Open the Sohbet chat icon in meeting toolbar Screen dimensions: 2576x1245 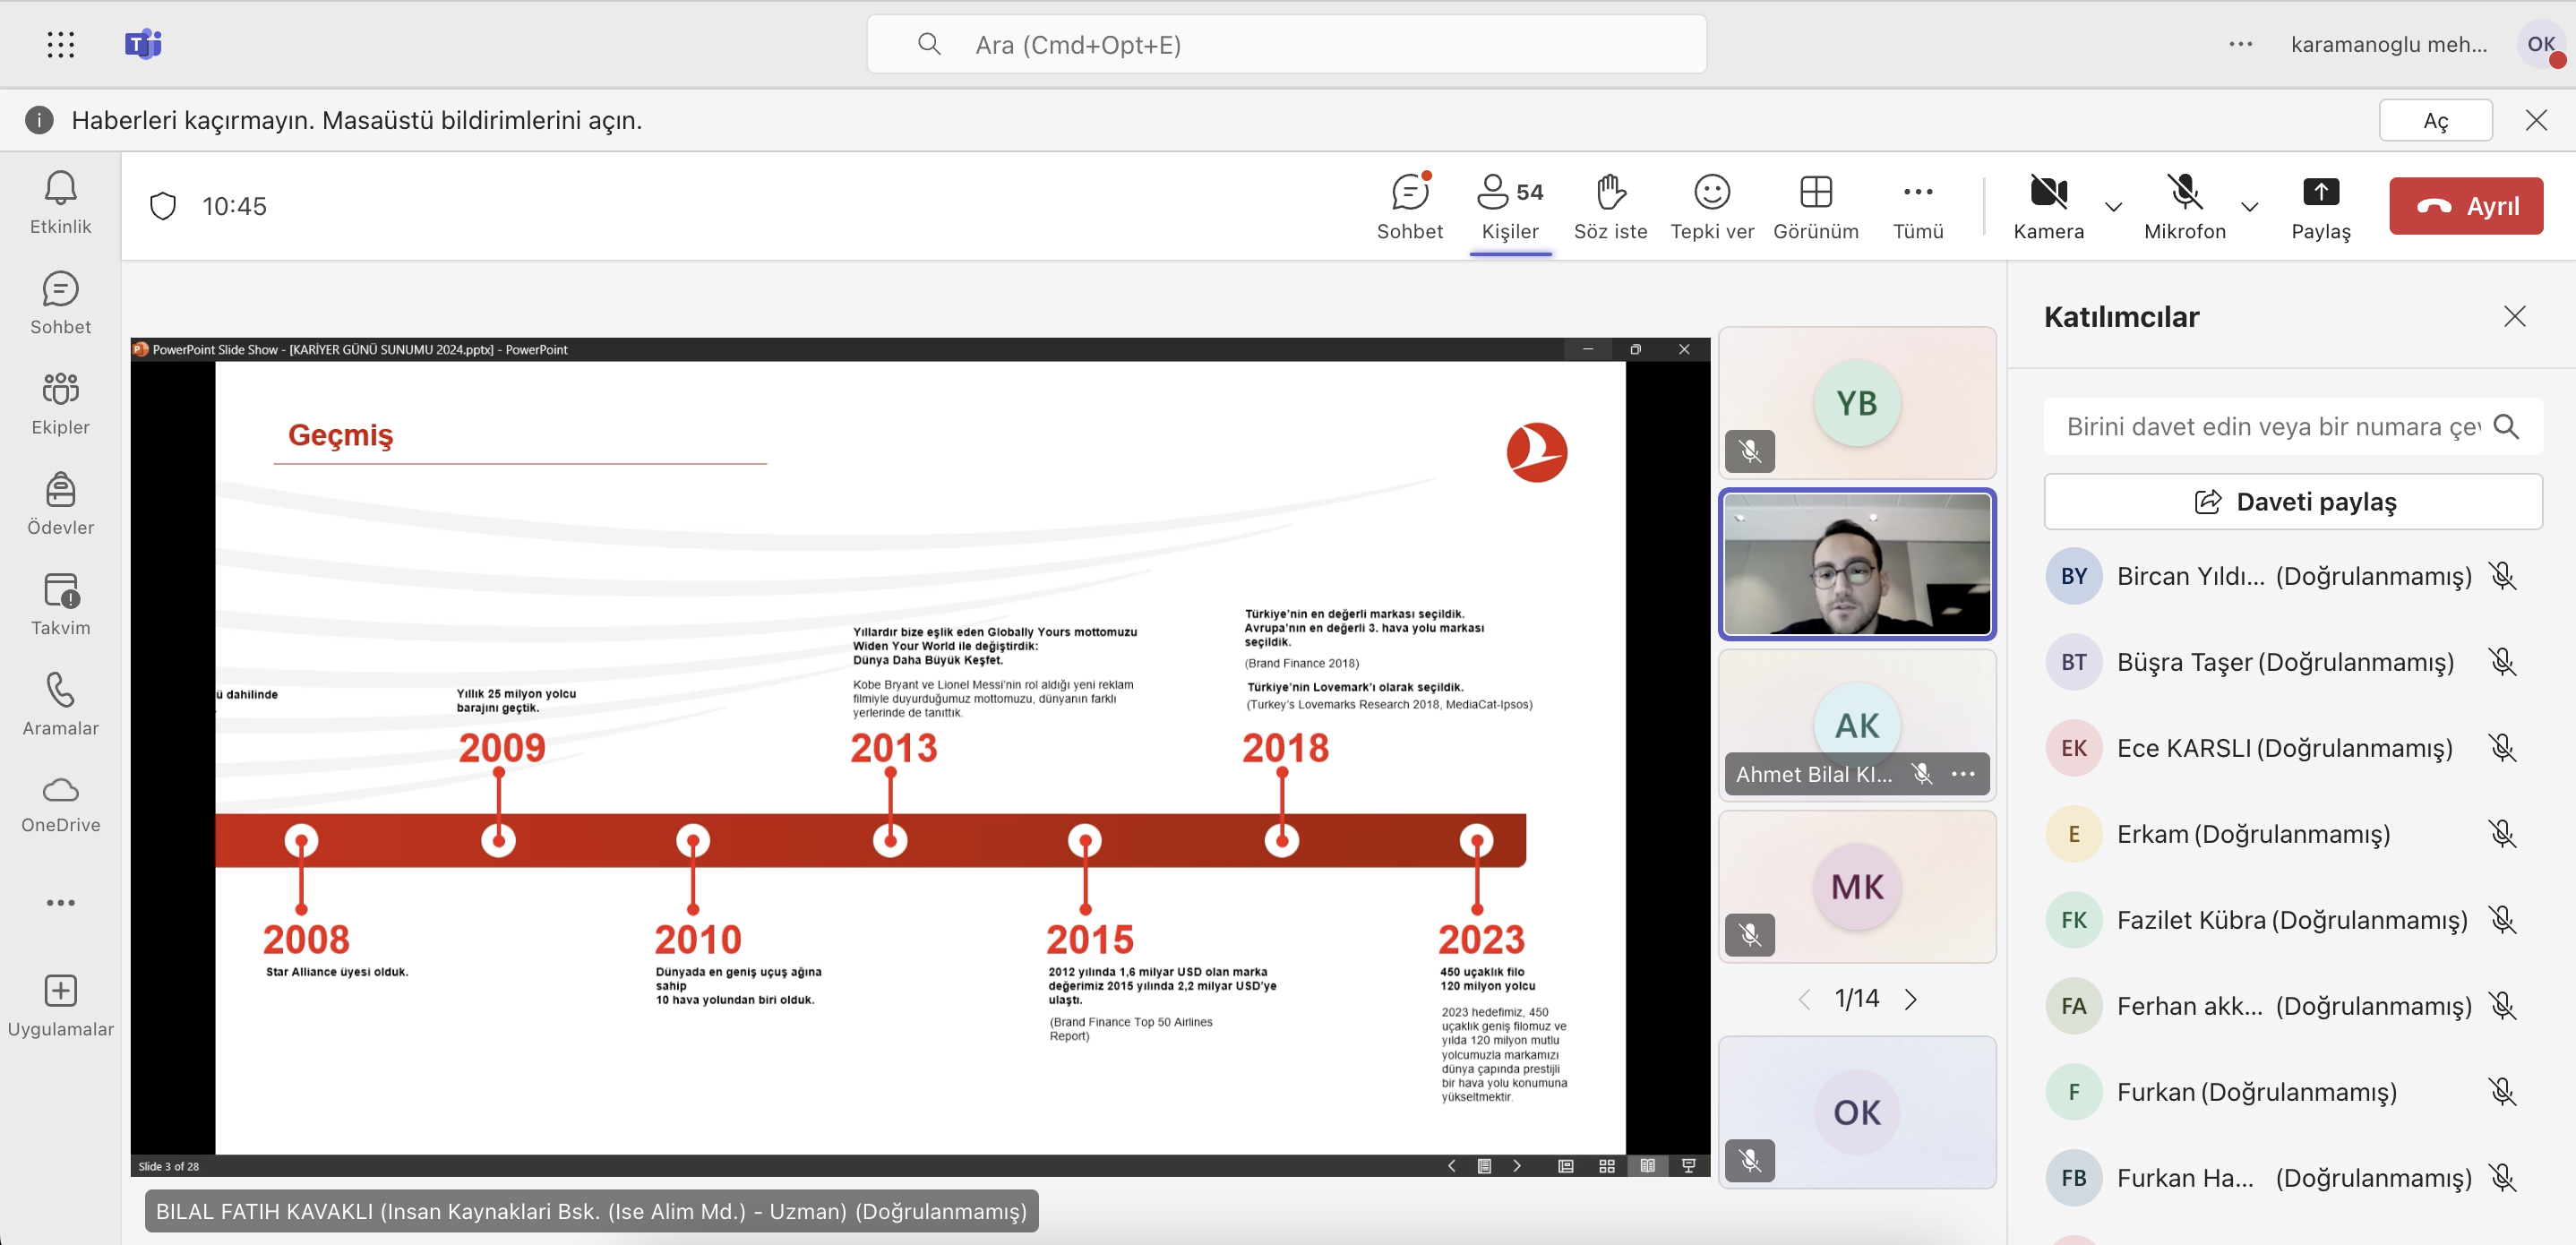click(1410, 205)
